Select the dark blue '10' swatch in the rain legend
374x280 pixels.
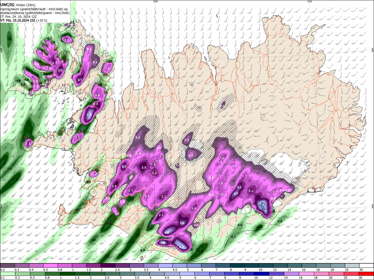click(261, 274)
